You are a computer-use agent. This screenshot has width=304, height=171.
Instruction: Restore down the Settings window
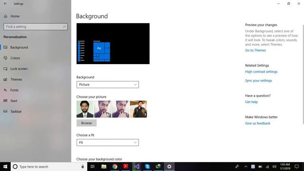[x=288, y=3]
